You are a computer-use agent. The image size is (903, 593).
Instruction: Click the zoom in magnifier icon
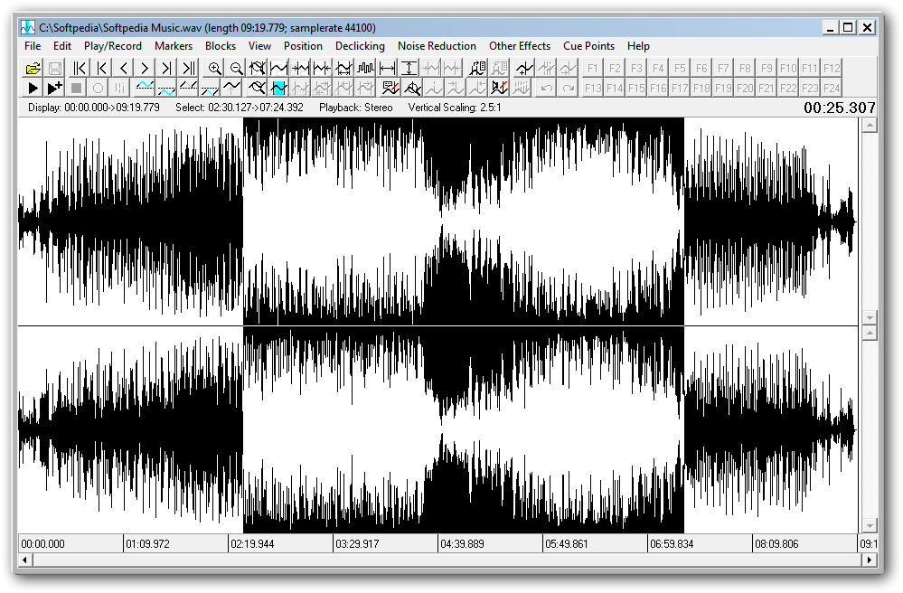pos(214,68)
